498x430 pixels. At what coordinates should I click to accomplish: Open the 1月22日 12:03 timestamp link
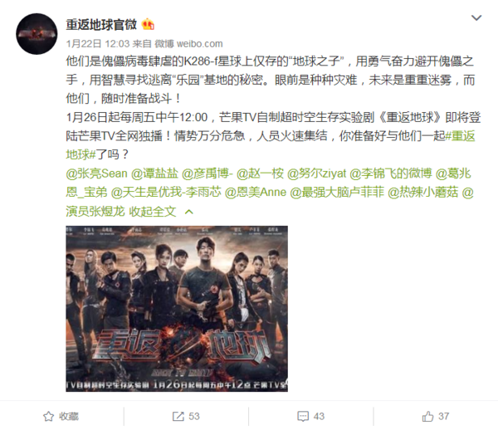click(x=98, y=43)
